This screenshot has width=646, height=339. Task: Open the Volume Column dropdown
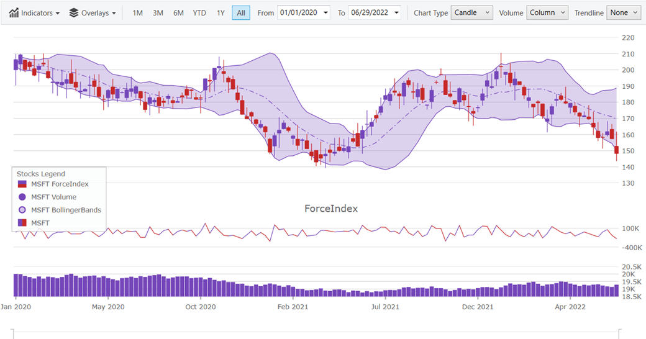pyautogui.click(x=547, y=13)
